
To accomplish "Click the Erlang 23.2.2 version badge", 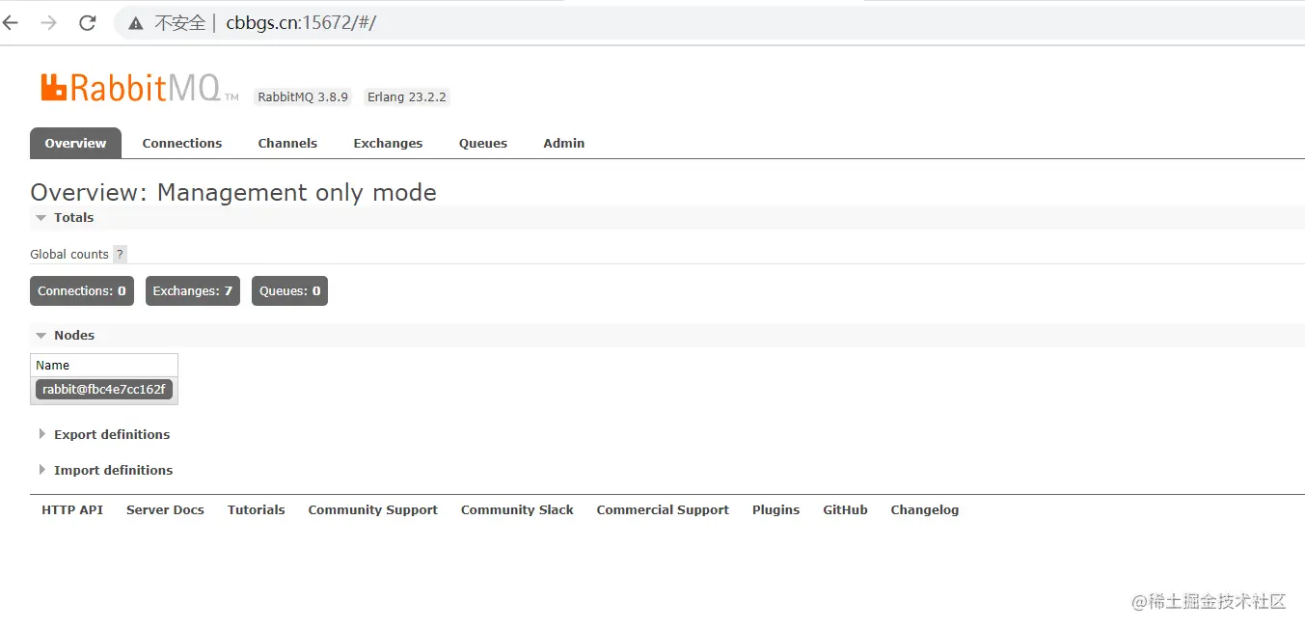I will click(x=407, y=97).
